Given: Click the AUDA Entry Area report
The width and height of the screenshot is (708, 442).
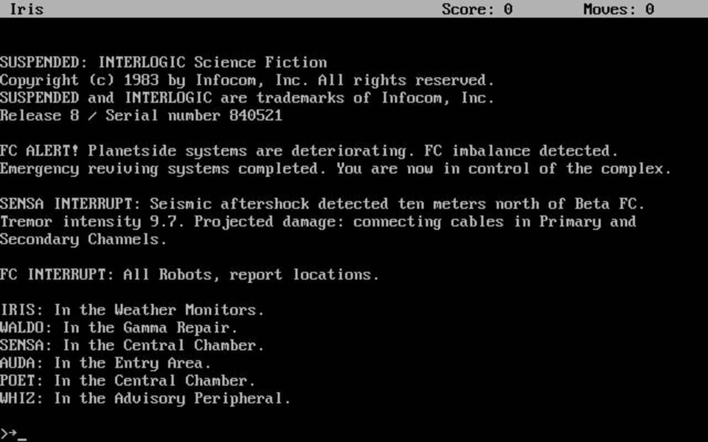Looking at the screenshot, I should pos(105,362).
